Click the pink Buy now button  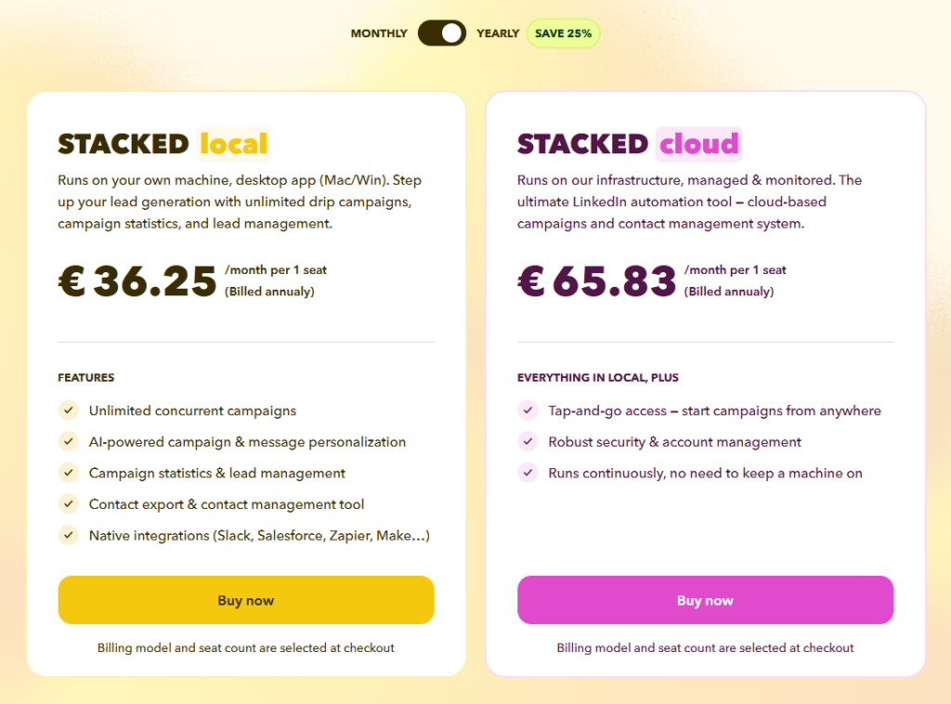coord(706,600)
